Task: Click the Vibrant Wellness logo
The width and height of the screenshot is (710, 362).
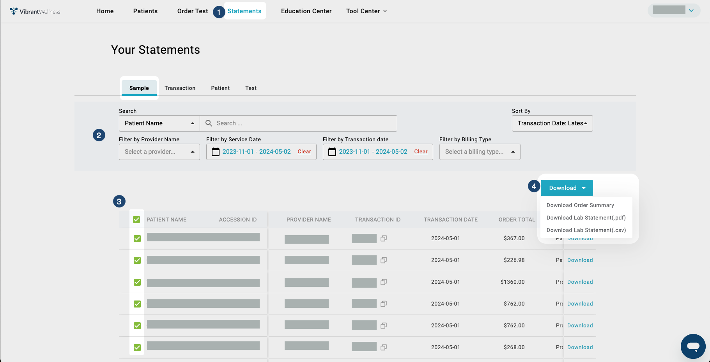Action: [35, 11]
